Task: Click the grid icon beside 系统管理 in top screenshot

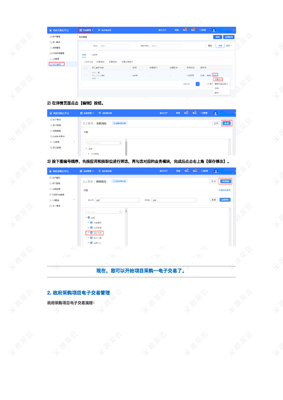Action: click(81, 30)
